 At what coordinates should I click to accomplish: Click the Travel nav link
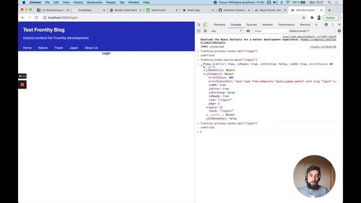(59, 48)
